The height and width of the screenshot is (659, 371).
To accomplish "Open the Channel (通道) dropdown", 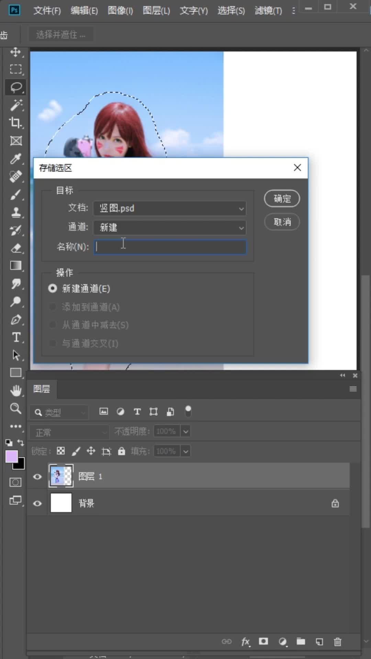I will (x=170, y=228).
